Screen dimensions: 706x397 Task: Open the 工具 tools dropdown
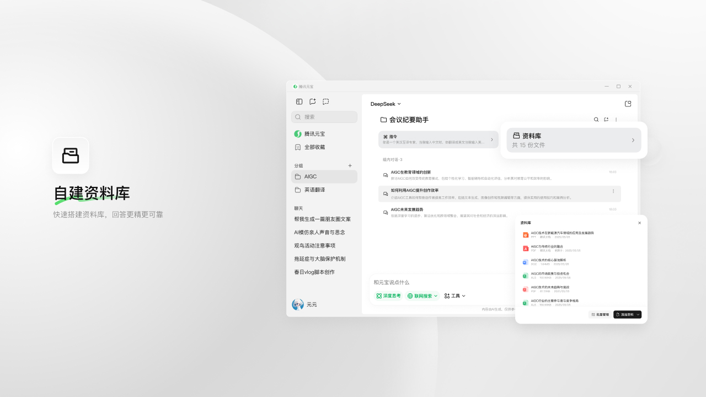pos(454,296)
